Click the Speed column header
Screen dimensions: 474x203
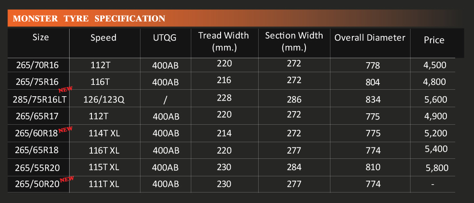[x=103, y=38]
